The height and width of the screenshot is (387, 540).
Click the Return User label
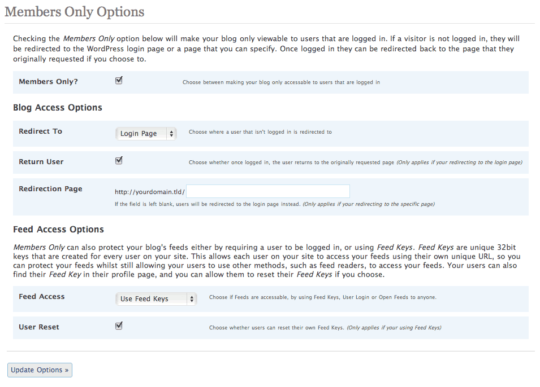point(41,162)
